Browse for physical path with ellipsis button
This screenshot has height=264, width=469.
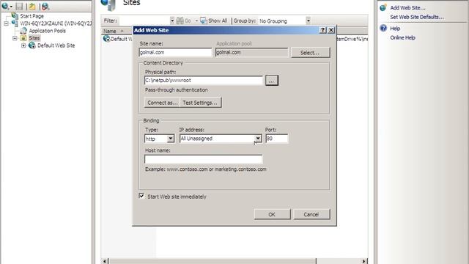(x=272, y=81)
